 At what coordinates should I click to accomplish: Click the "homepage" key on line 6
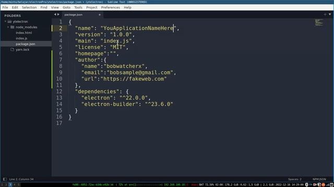[x=90, y=54]
